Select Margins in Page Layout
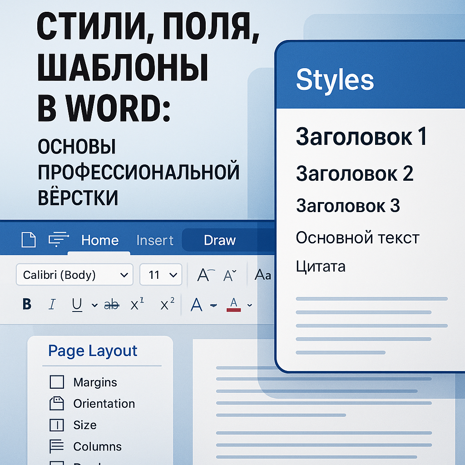 tap(95, 382)
